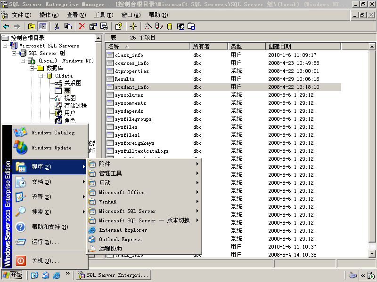Open the Microsoft Office program group
The width and height of the screenshot is (377, 282).
click(144, 192)
